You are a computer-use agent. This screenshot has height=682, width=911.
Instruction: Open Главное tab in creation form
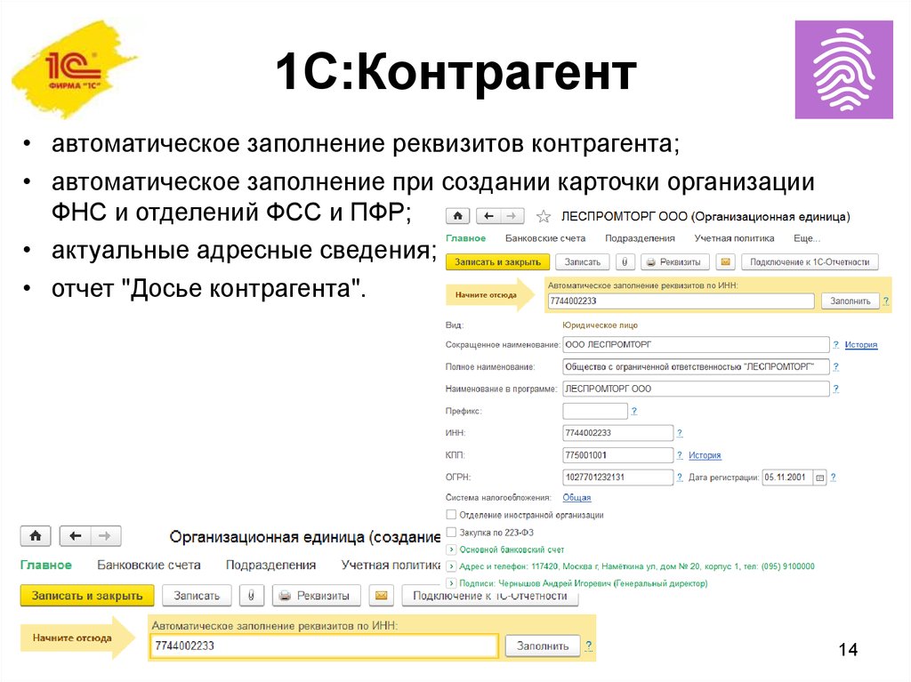[x=46, y=565]
